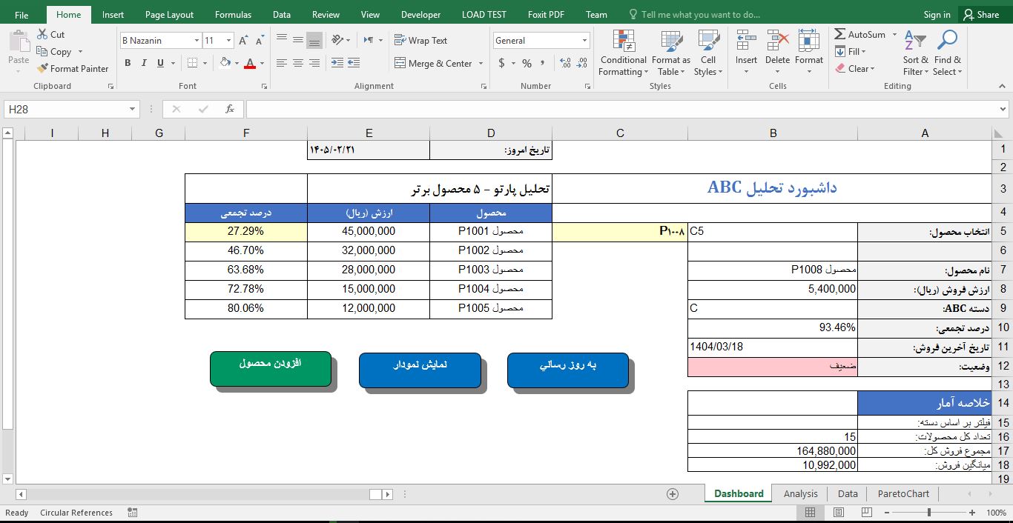Open Format as Table gallery

click(670, 53)
